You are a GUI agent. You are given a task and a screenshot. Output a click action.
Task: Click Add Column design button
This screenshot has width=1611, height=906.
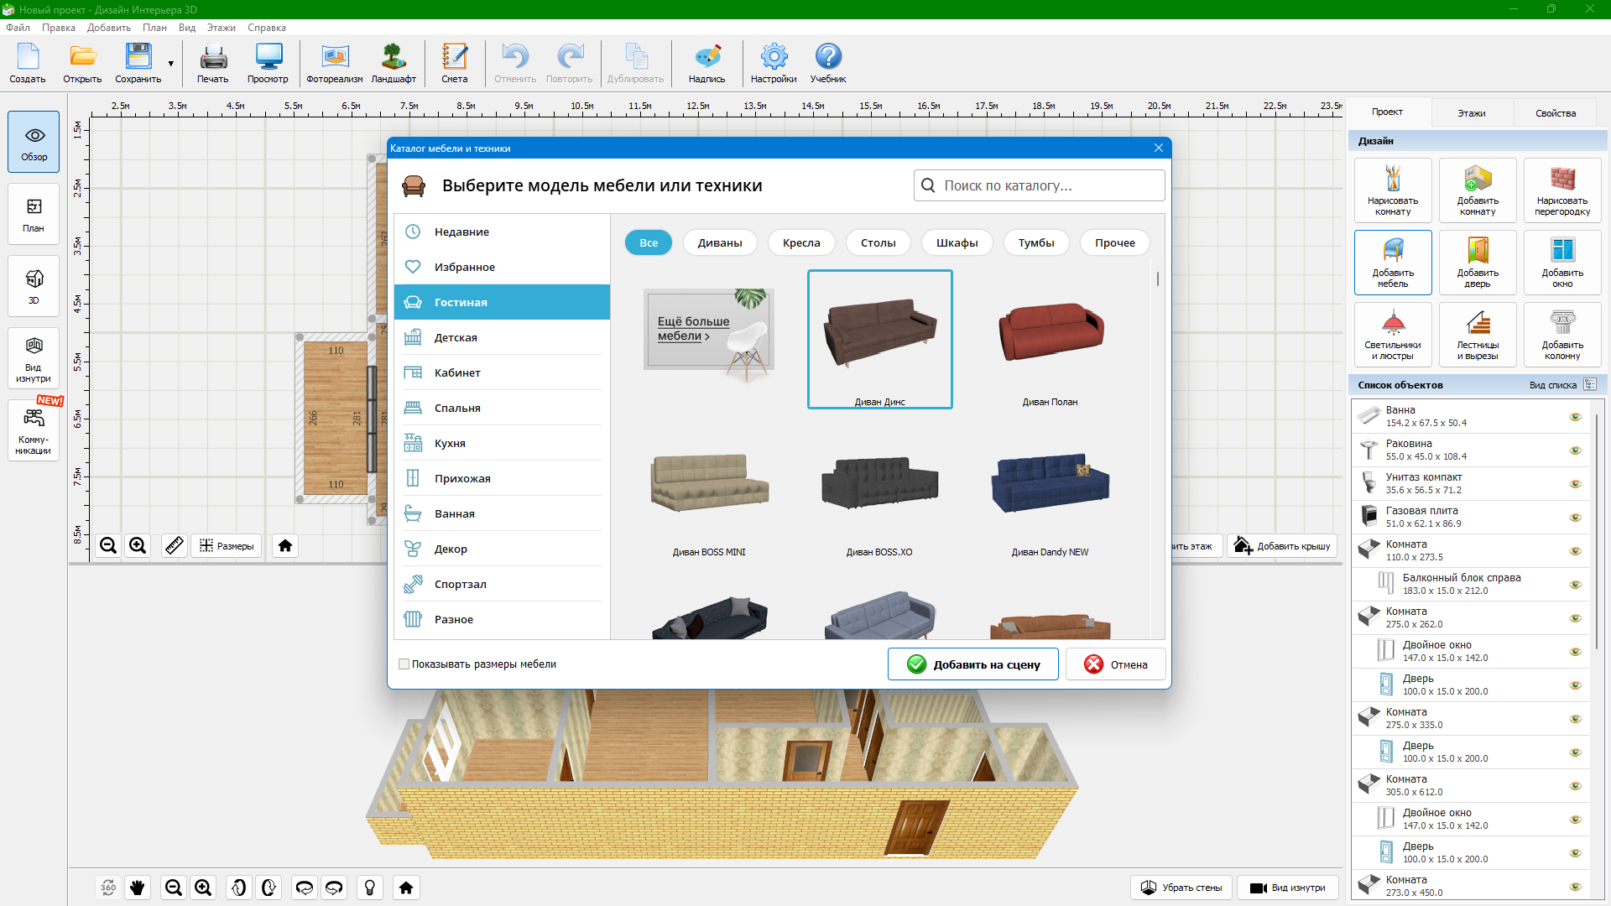1561,335
